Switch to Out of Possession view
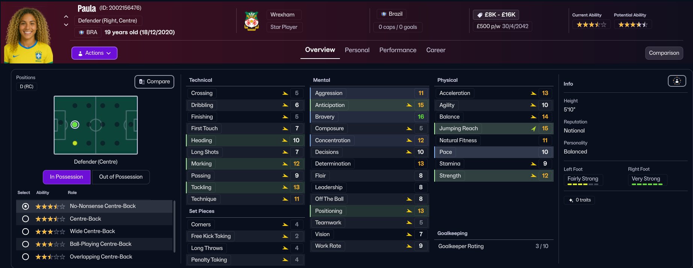Viewport: 693px width, 268px height. coord(121,177)
